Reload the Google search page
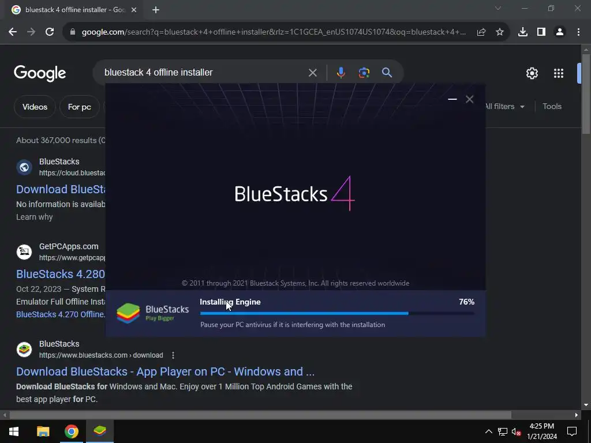The width and height of the screenshot is (591, 443). pyautogui.click(x=50, y=32)
